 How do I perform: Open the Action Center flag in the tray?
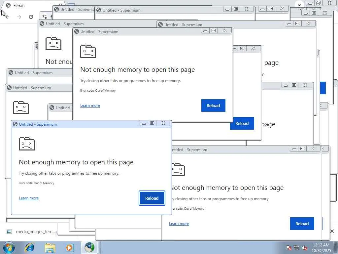tap(289, 248)
